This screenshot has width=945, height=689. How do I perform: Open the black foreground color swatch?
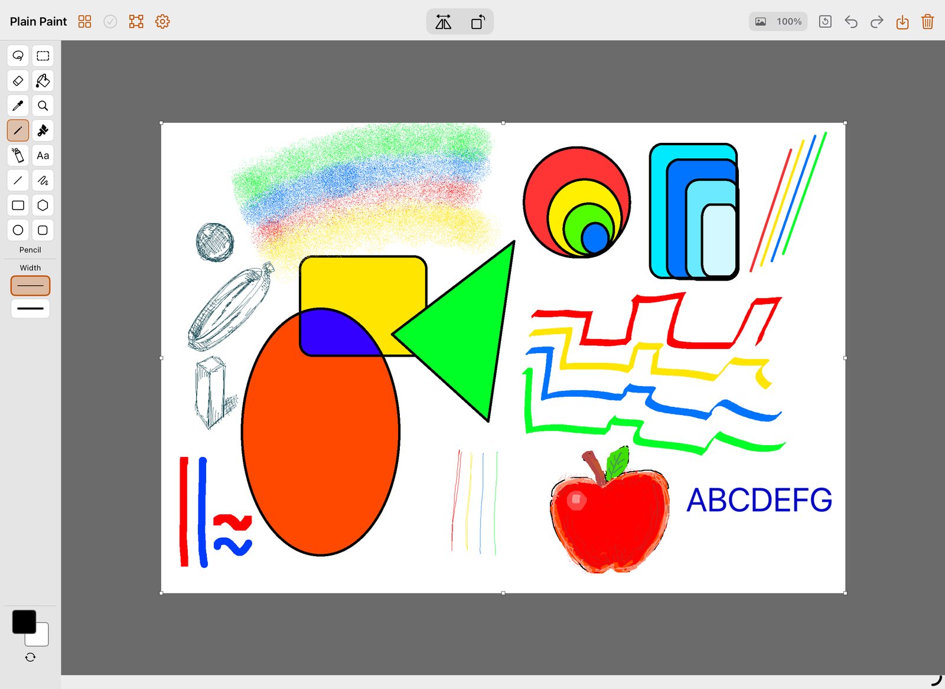(x=24, y=622)
